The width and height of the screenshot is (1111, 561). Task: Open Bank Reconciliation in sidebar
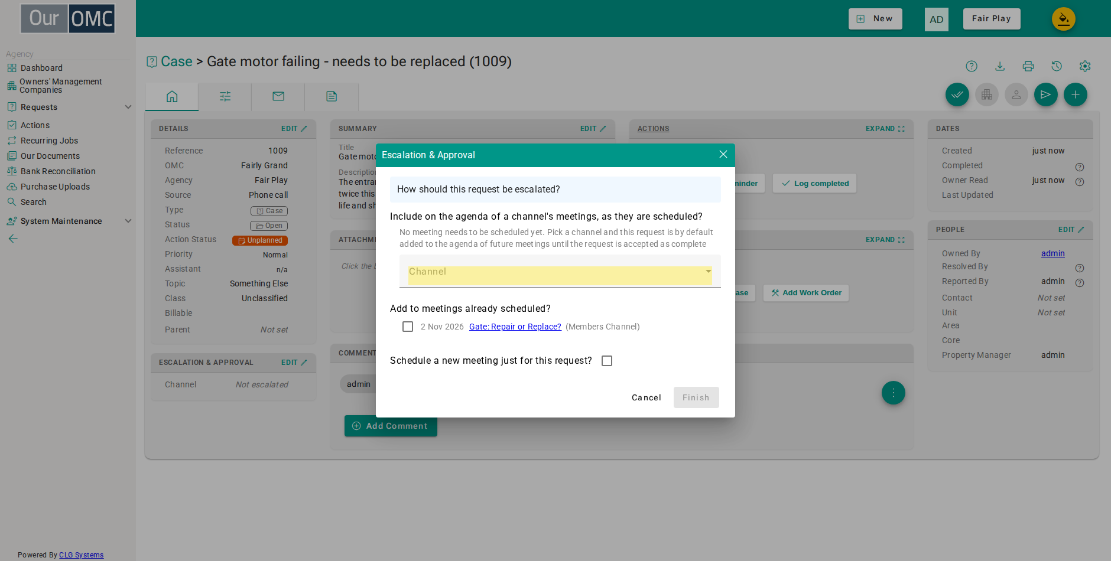point(58,171)
